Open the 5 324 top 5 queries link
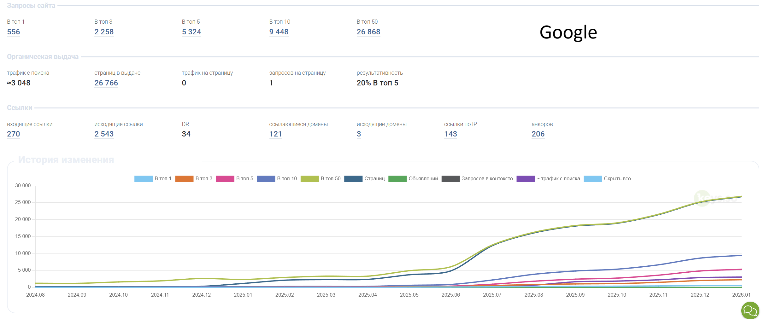 (x=191, y=32)
